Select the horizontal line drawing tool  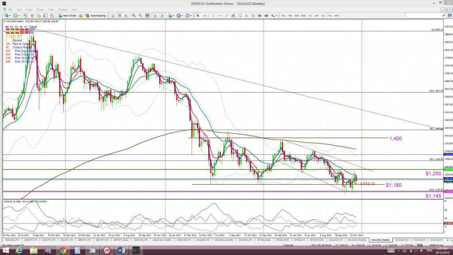point(220,15)
